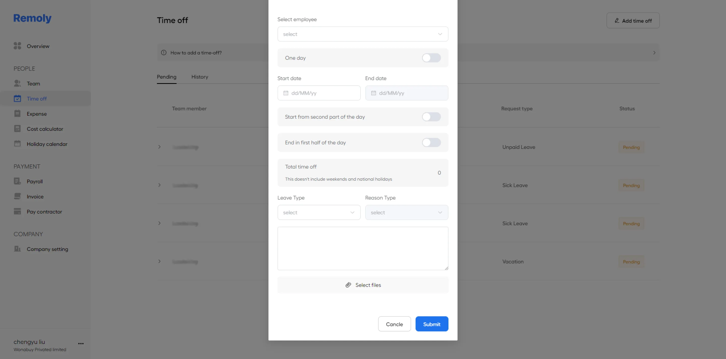Image resolution: width=726 pixels, height=359 pixels.
Task: Click the End date calendar icon
Action: point(373,93)
